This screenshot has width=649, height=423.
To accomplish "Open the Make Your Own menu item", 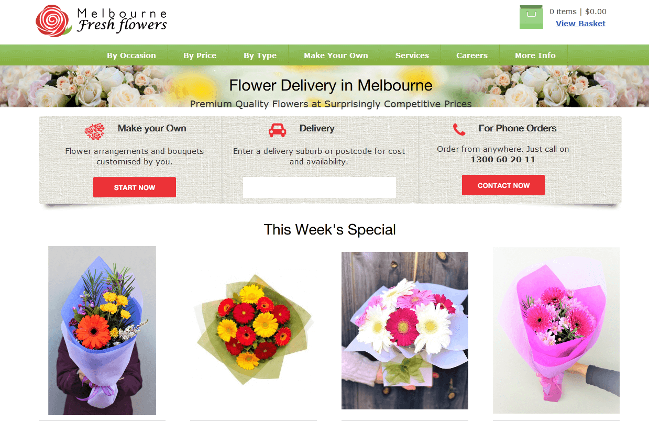I will coord(336,55).
